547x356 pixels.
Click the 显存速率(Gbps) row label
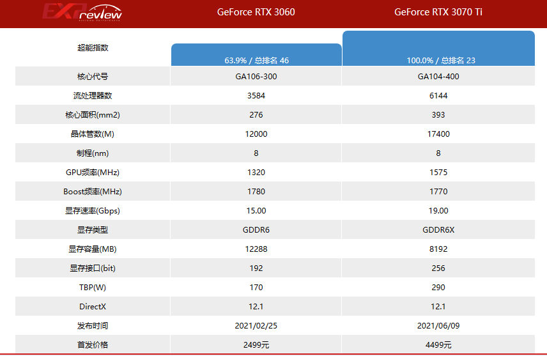click(x=93, y=211)
